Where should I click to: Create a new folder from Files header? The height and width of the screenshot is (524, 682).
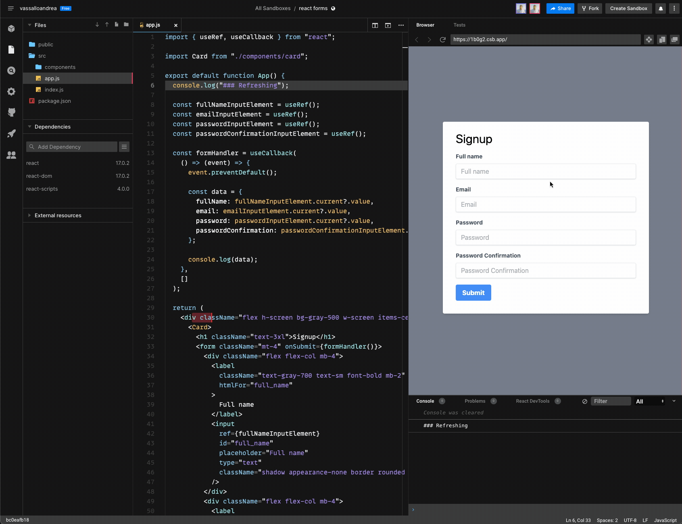126,25
